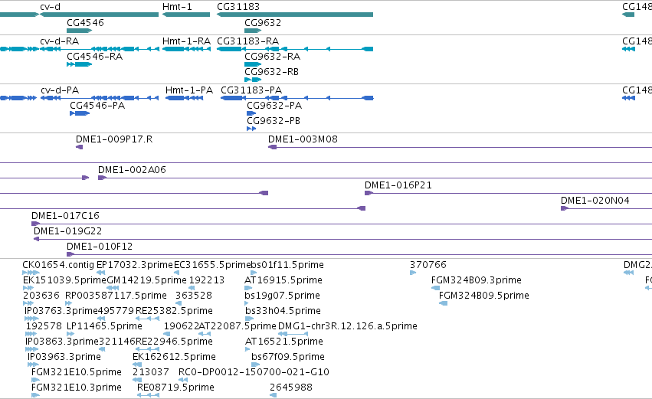The height and width of the screenshot is (399, 652).
Task: Select EST IP03963.3prime
Action: pos(33,365)
